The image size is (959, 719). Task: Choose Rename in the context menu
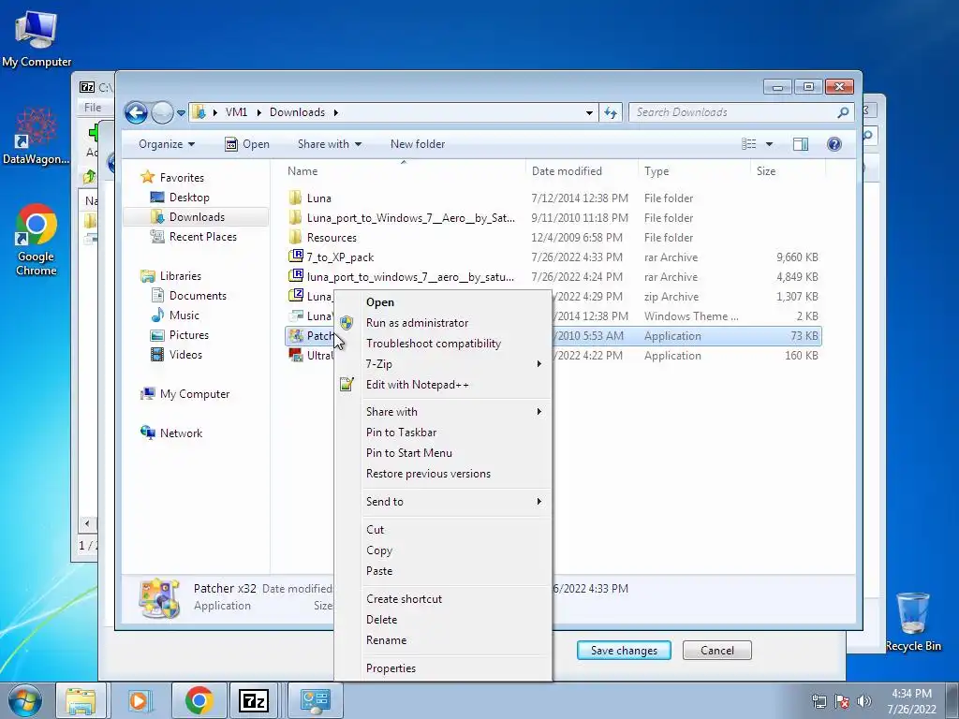[443, 640]
